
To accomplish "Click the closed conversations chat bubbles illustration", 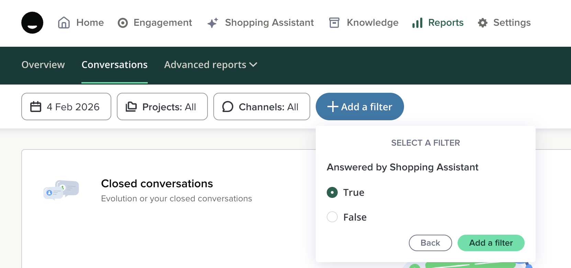I will click(x=61, y=190).
